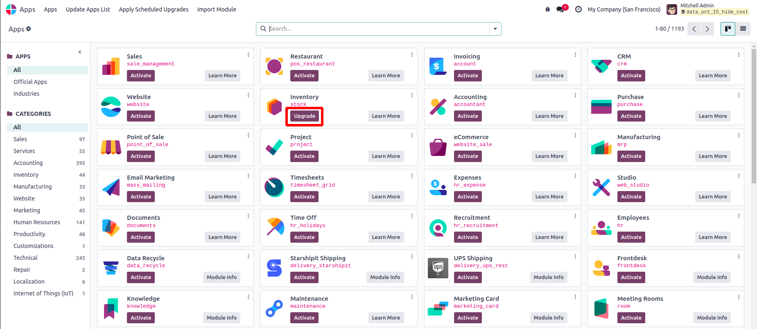Open the conversations chat icon
Screen dimensions: 757x329
coord(560,9)
